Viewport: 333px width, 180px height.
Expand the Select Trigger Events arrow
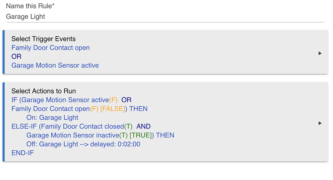click(x=320, y=53)
